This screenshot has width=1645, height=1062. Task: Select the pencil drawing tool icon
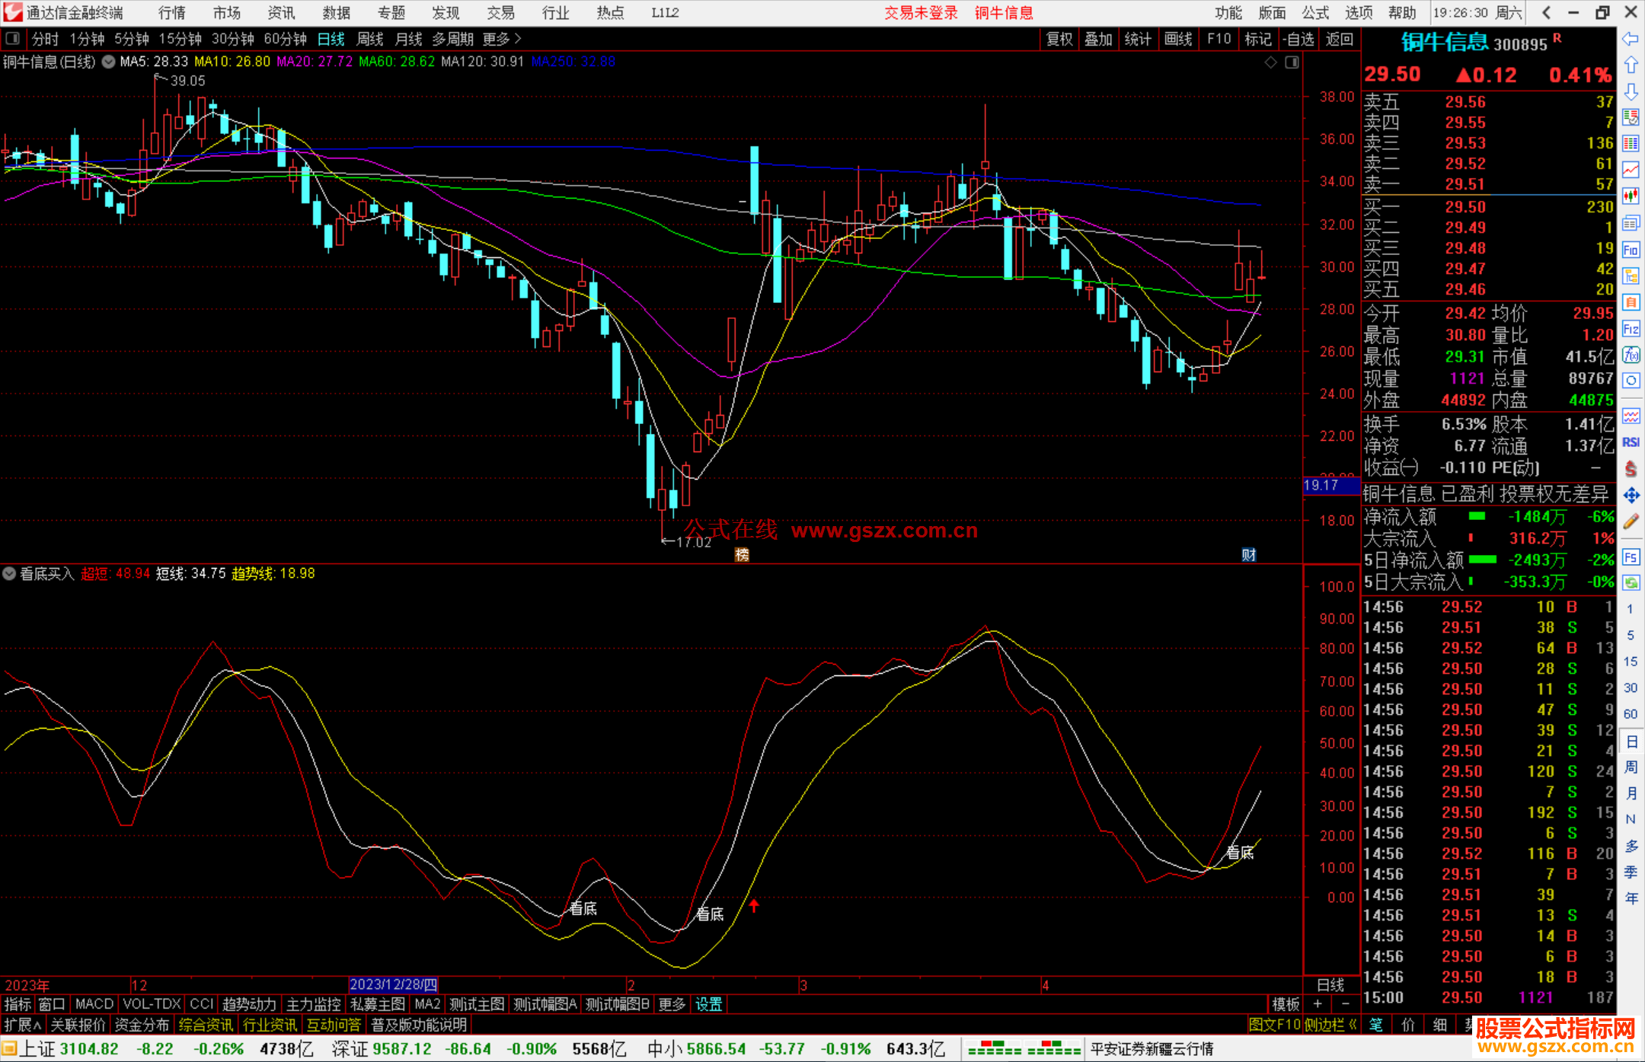[x=1631, y=521]
